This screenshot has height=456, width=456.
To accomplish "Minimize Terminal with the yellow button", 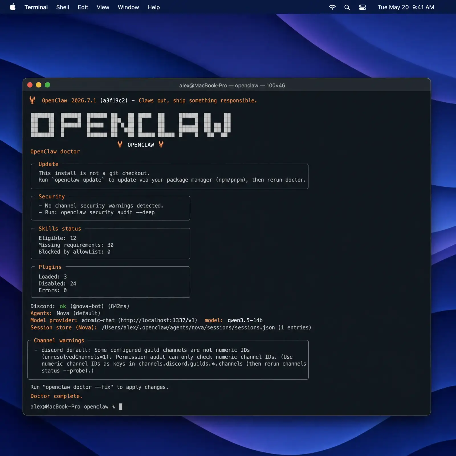I will (38, 85).
